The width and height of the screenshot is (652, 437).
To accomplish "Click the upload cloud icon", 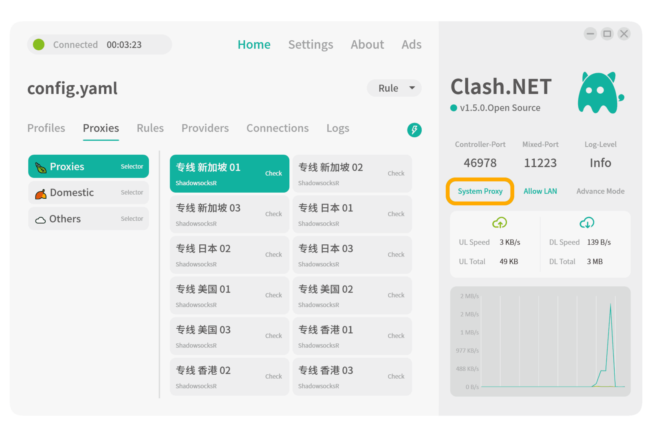I will tap(499, 223).
